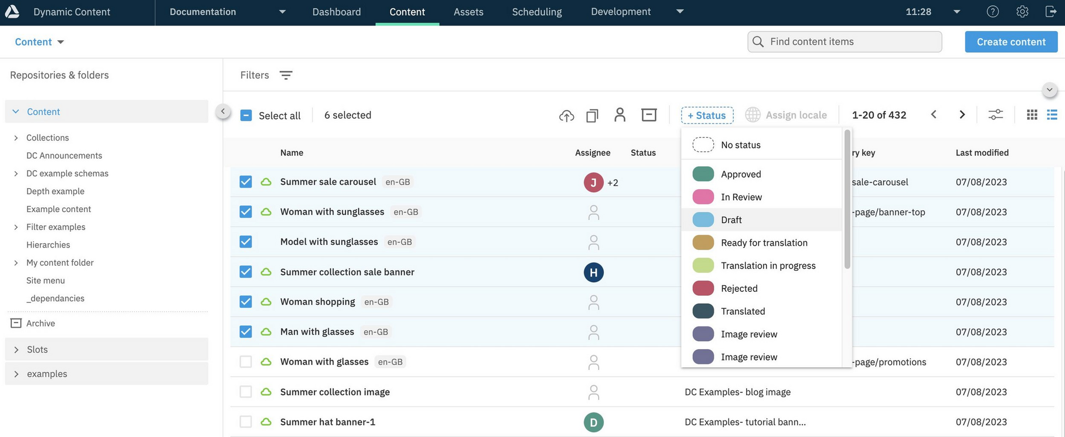Click the Archive box icon in sidebar
Image resolution: width=1065 pixels, height=437 pixels.
coord(16,323)
